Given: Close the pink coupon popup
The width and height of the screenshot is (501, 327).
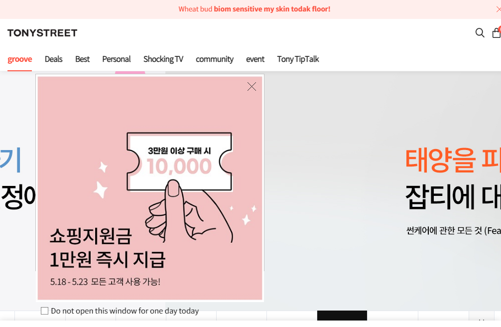Looking at the screenshot, I should 252,86.
